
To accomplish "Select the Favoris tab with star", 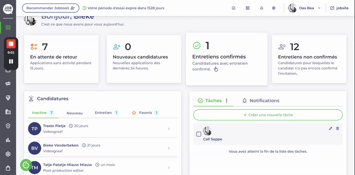I will point(146,113).
